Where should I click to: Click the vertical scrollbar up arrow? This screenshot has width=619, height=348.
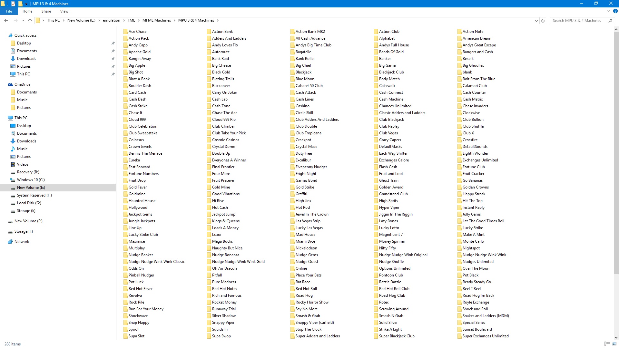616,29
